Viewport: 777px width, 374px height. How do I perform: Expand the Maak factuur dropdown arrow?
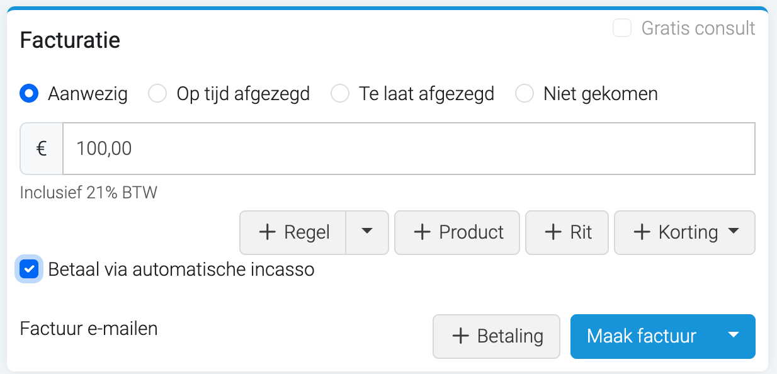733,336
